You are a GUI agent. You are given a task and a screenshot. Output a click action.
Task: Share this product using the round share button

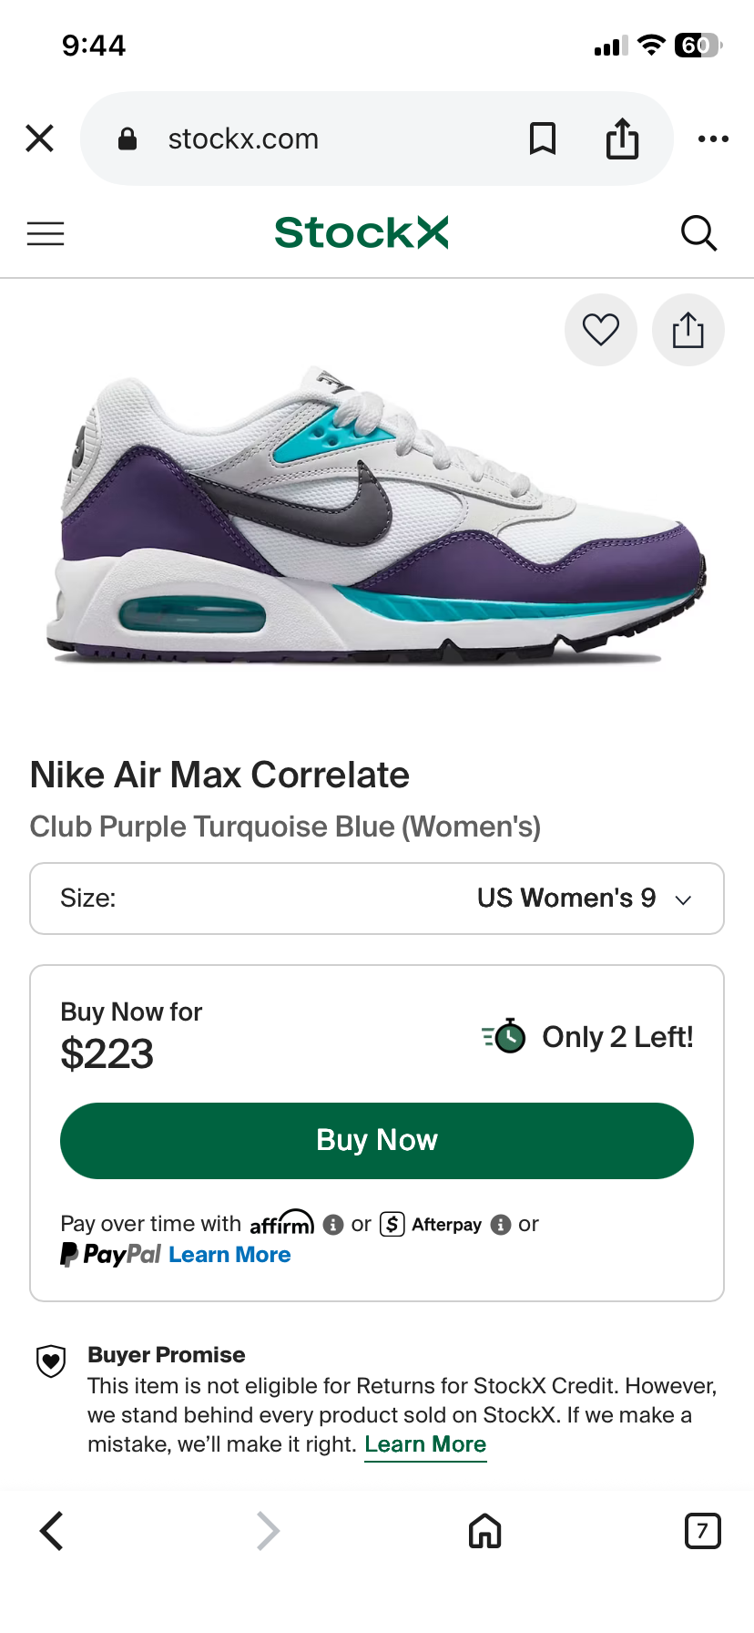(688, 330)
